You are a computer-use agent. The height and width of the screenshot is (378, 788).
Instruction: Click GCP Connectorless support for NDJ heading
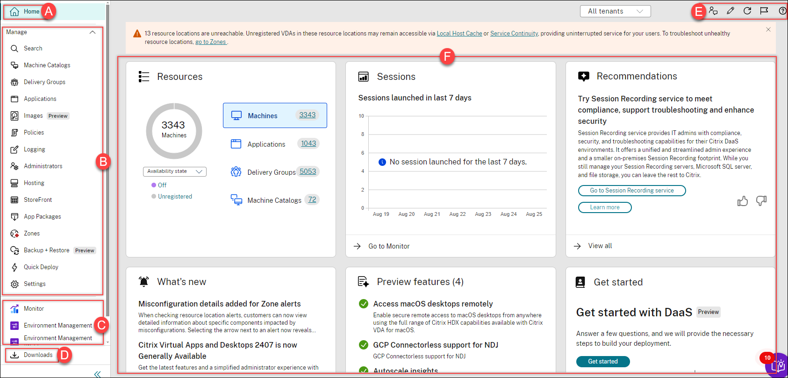pos(436,345)
